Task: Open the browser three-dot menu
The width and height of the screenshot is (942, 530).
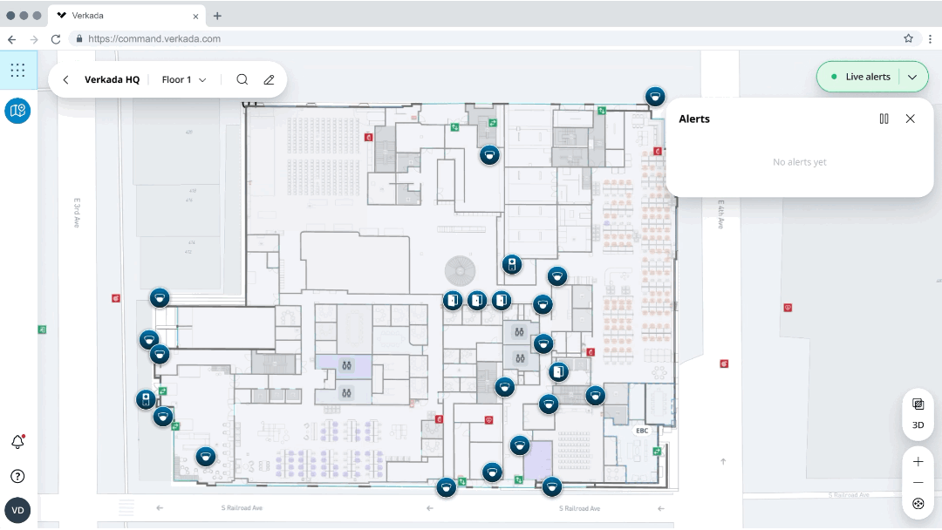Action: click(x=930, y=39)
